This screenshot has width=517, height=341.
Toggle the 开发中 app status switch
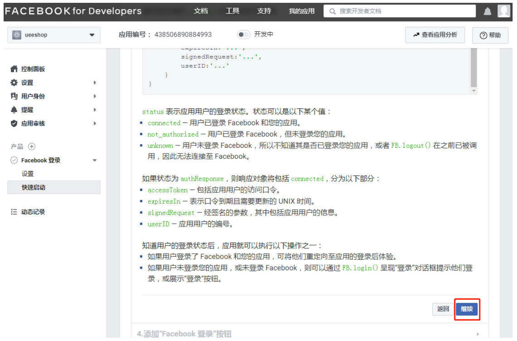pos(243,35)
